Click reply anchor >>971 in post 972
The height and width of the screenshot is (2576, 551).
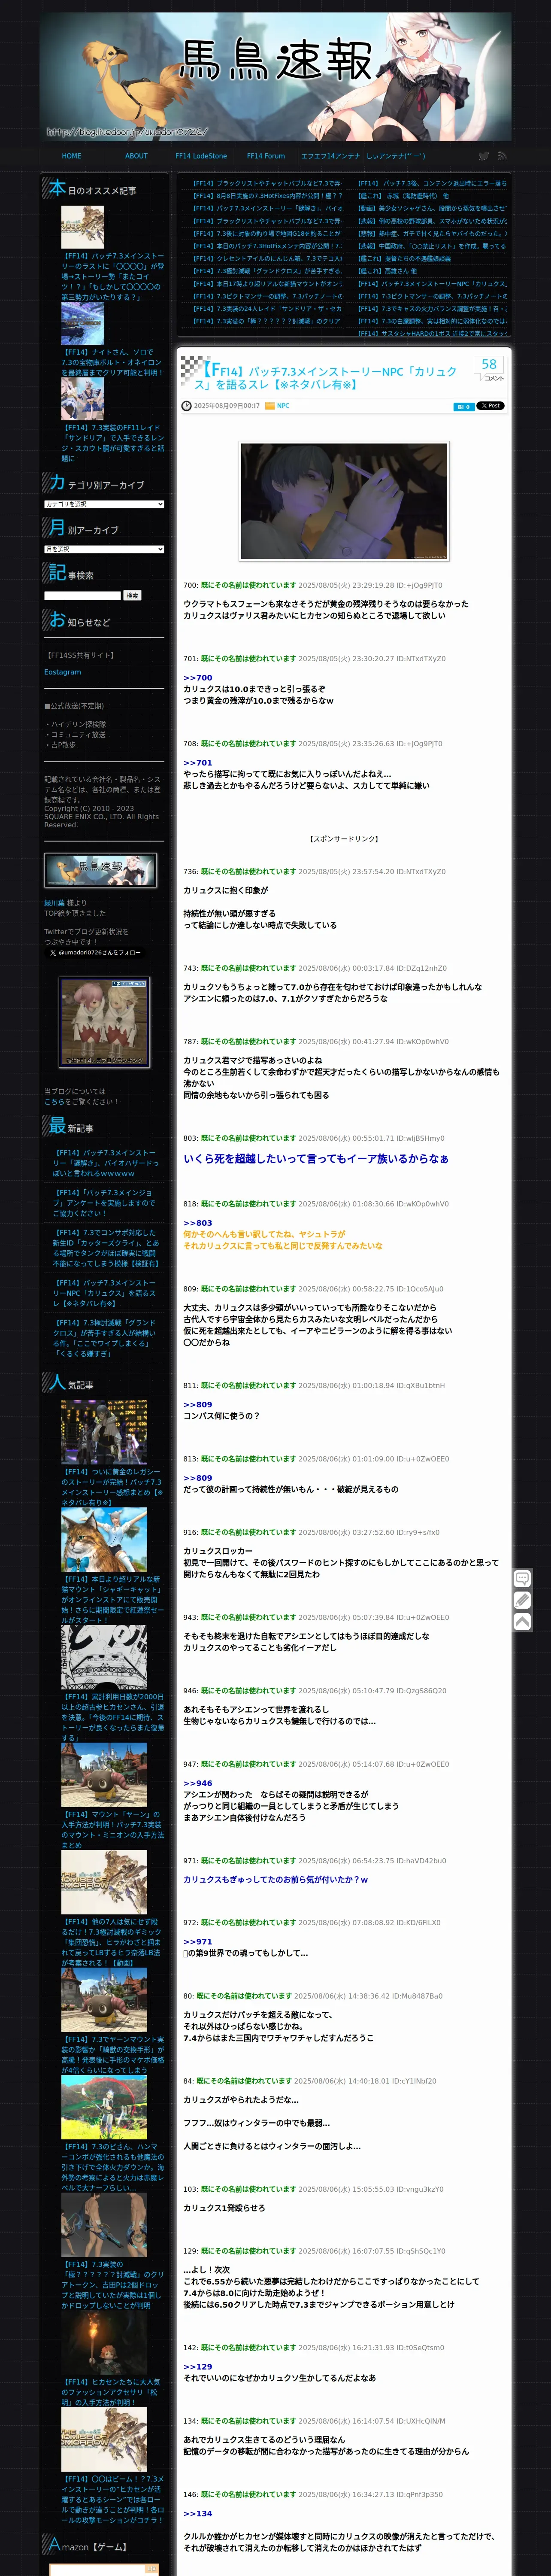[197, 1941]
